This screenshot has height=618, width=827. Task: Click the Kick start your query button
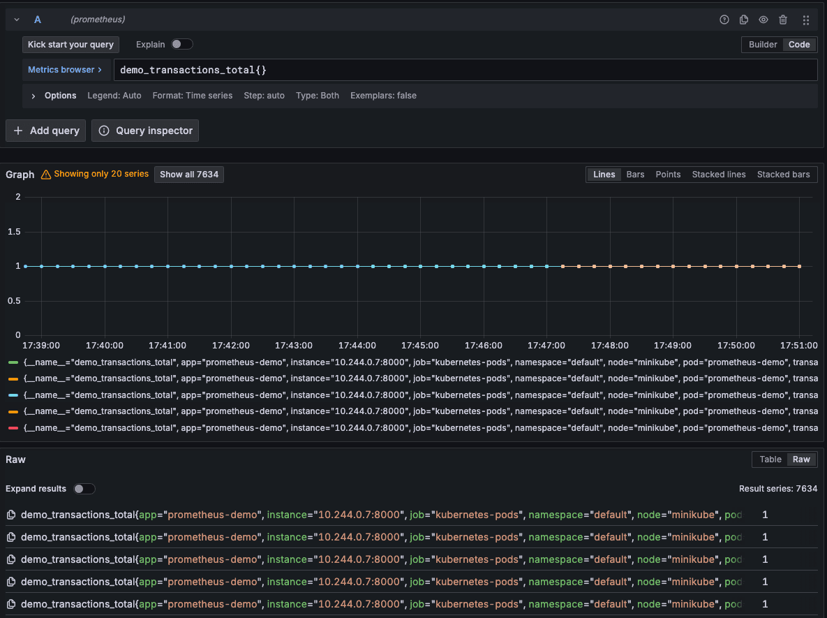tap(70, 44)
